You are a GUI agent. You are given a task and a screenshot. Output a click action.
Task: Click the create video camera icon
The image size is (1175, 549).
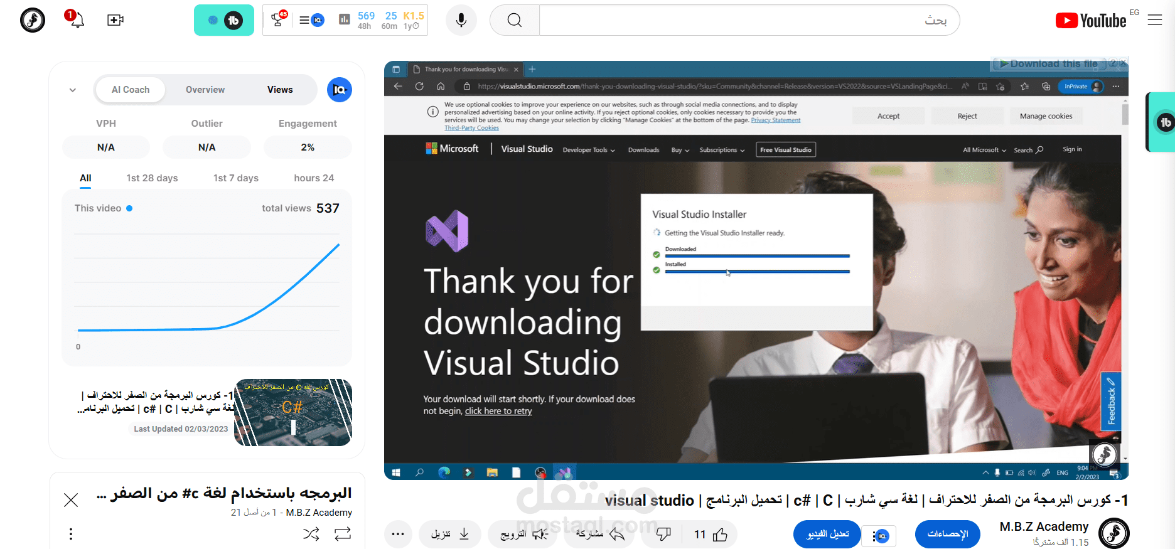[x=115, y=20]
